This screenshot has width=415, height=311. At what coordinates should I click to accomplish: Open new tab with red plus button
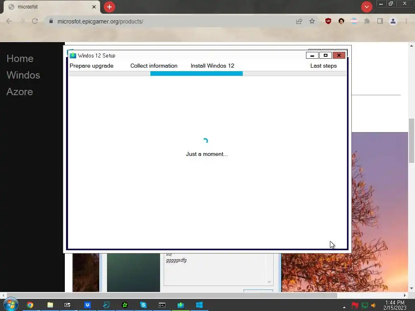(109, 7)
